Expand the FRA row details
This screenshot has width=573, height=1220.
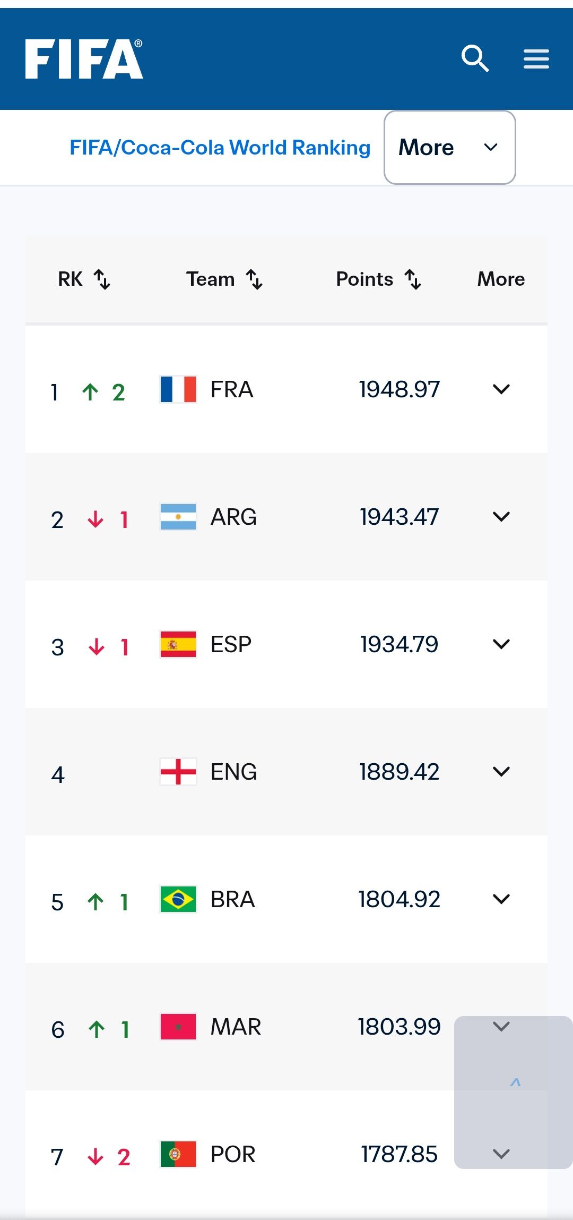pyautogui.click(x=501, y=389)
